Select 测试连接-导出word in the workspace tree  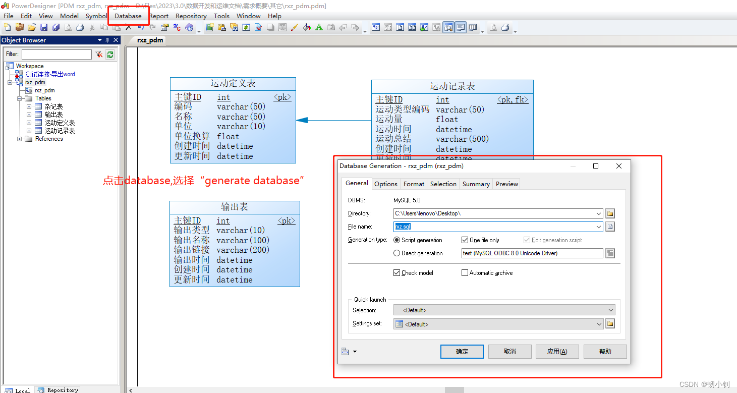(50, 74)
